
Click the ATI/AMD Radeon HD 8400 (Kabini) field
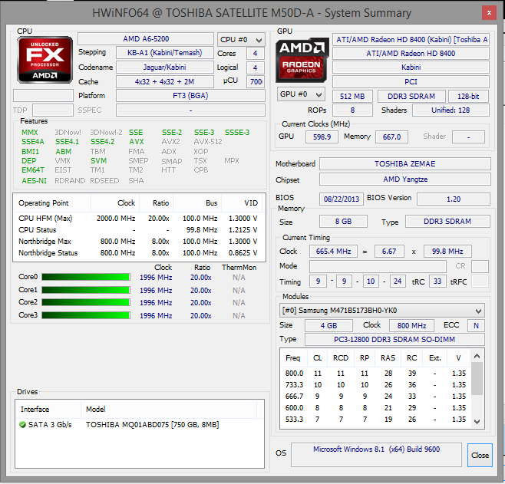tap(411, 40)
